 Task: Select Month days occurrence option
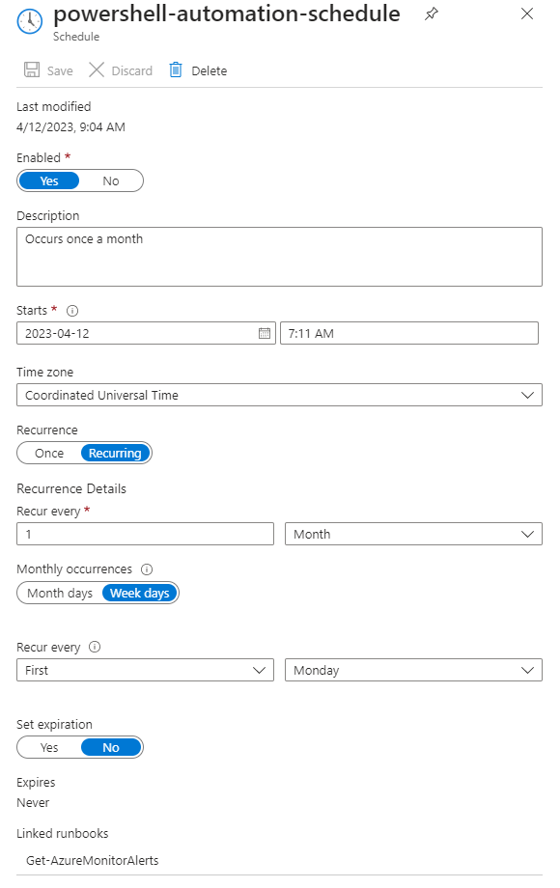coord(60,593)
